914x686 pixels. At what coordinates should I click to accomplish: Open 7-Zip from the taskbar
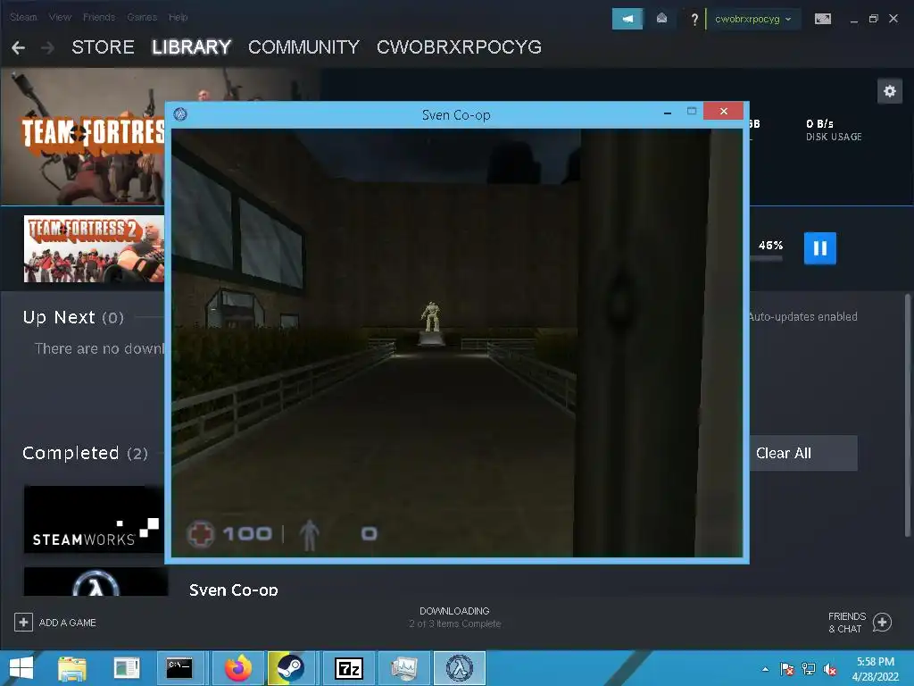(349, 668)
